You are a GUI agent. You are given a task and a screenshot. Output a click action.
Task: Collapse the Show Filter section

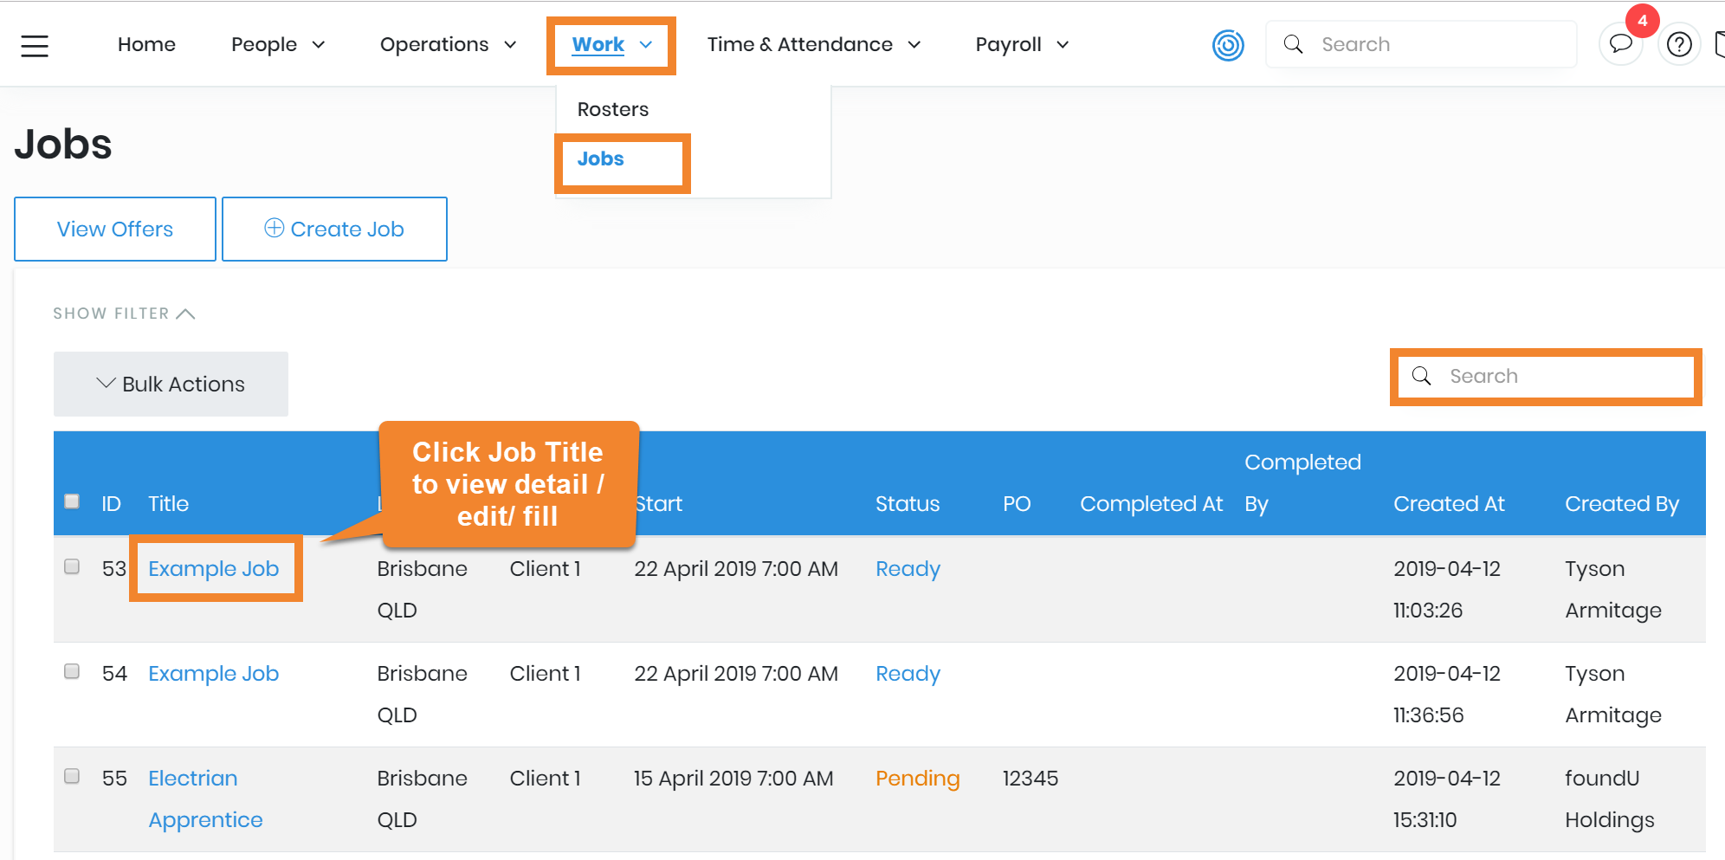coord(124,314)
